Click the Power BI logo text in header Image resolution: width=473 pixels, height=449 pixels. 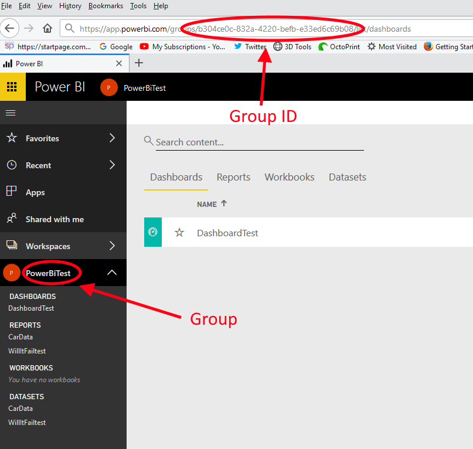pyautogui.click(x=60, y=87)
